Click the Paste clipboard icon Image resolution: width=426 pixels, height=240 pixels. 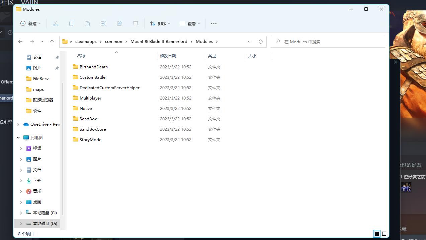[x=87, y=23]
